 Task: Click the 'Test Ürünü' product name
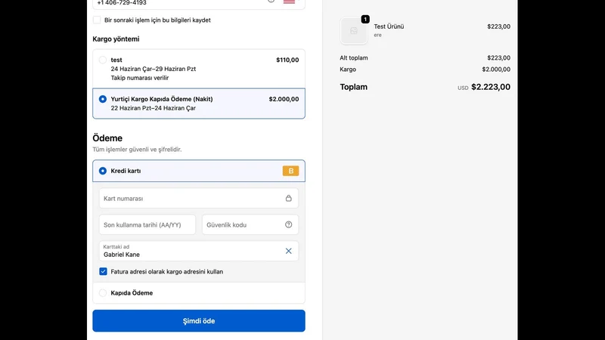389,26
